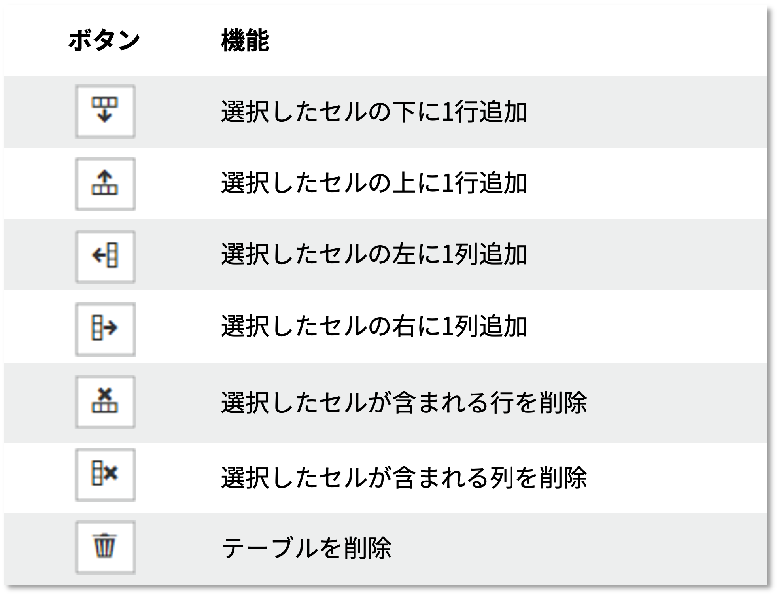Click the テーブルを削除 text
This screenshot has height=596, width=779.
[x=306, y=548]
